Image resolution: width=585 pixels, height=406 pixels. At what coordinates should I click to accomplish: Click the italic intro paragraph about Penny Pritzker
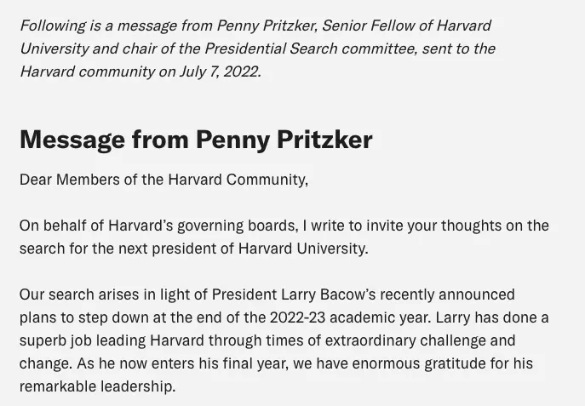coord(255,49)
